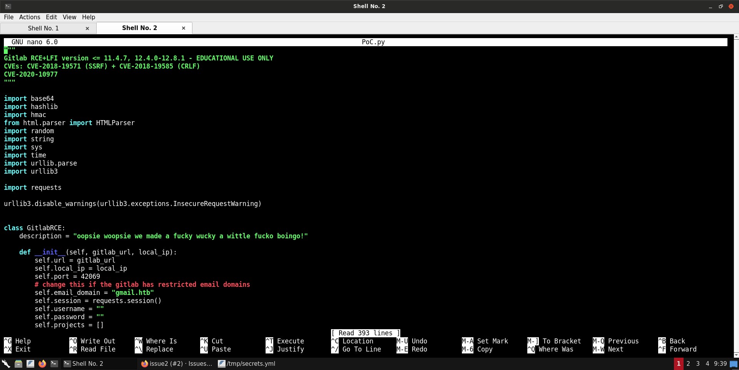Click the blue panel icon beside the clock
This screenshot has width=739, height=370.
click(734, 364)
